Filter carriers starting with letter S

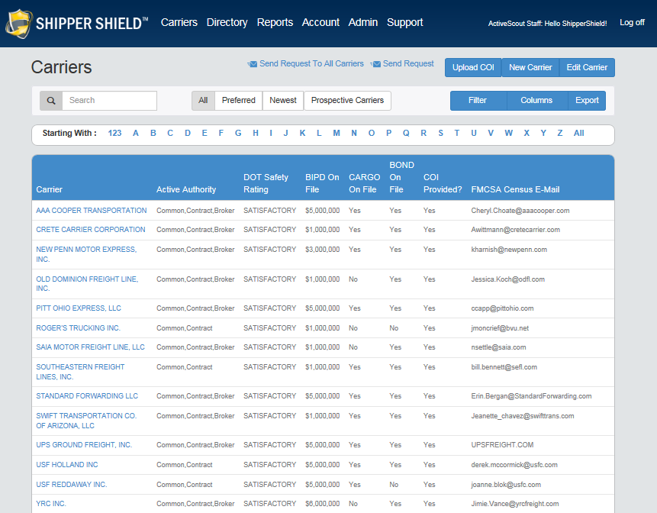[x=440, y=134]
